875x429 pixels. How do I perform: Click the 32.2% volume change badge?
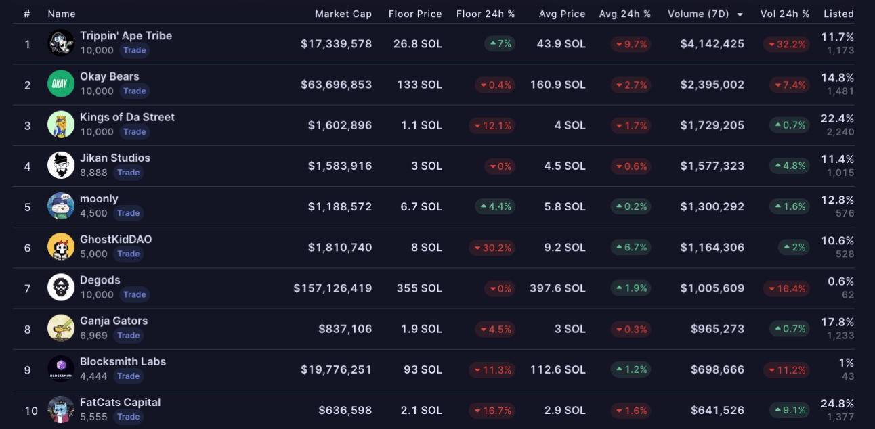[x=786, y=44]
